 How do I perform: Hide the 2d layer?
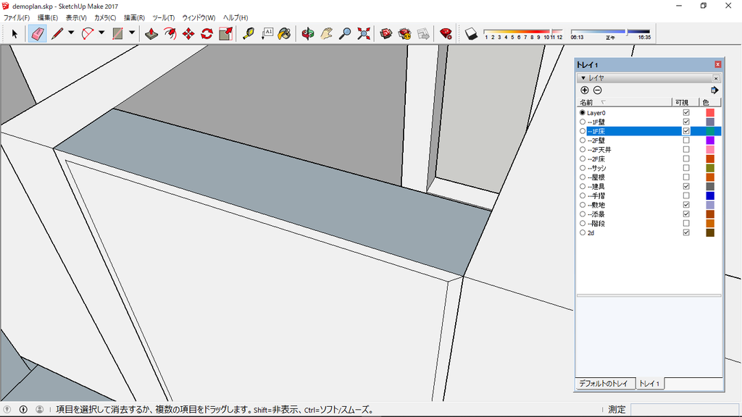(x=686, y=232)
